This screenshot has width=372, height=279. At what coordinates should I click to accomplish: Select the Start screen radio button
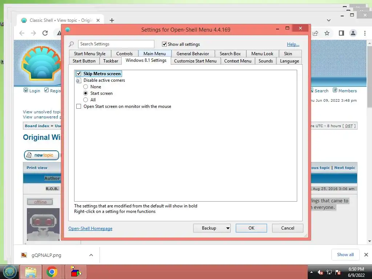pos(86,93)
